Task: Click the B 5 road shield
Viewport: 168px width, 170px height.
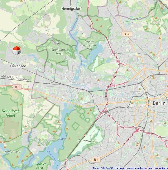Action: click(17, 87)
